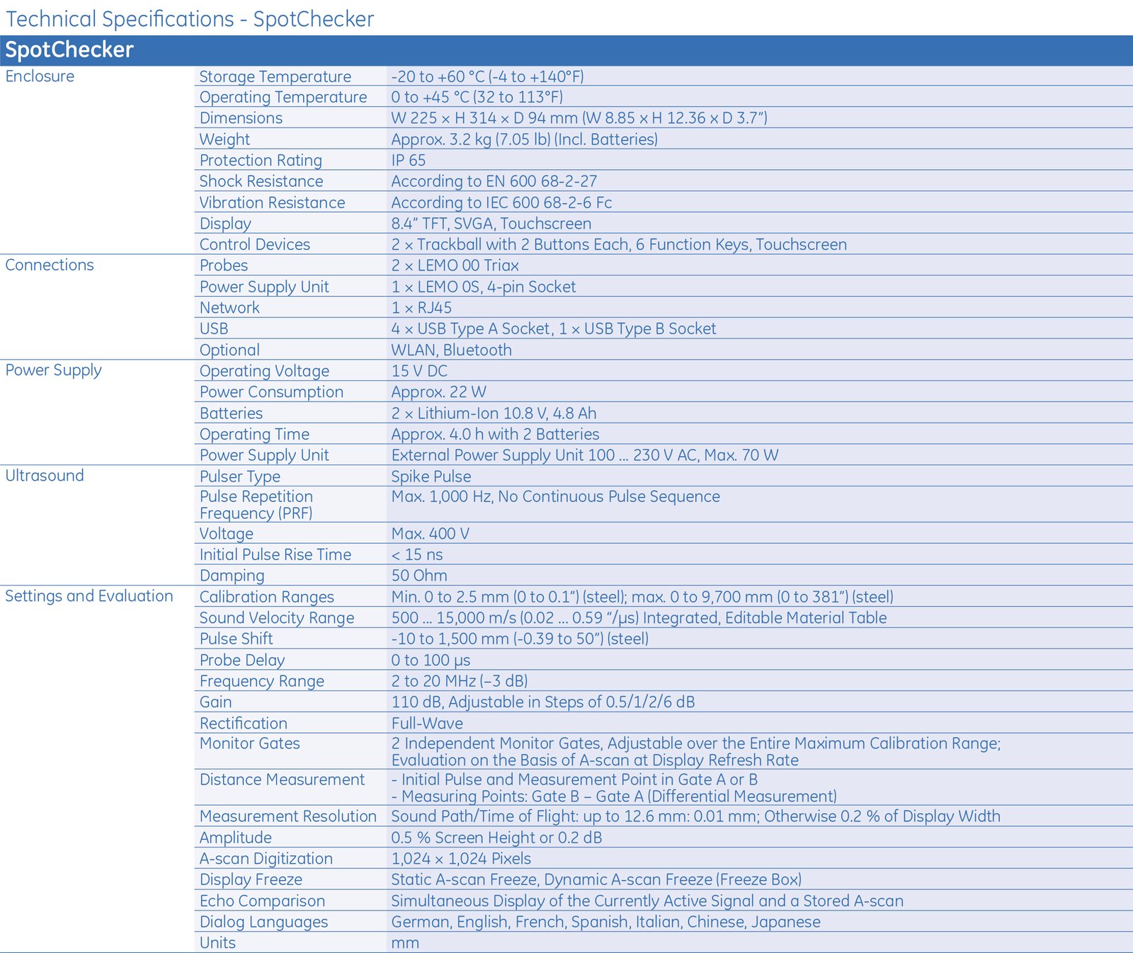Select '4 x USB Type A Socket' value
Screen dimensions: 1133x953
pos(470,329)
